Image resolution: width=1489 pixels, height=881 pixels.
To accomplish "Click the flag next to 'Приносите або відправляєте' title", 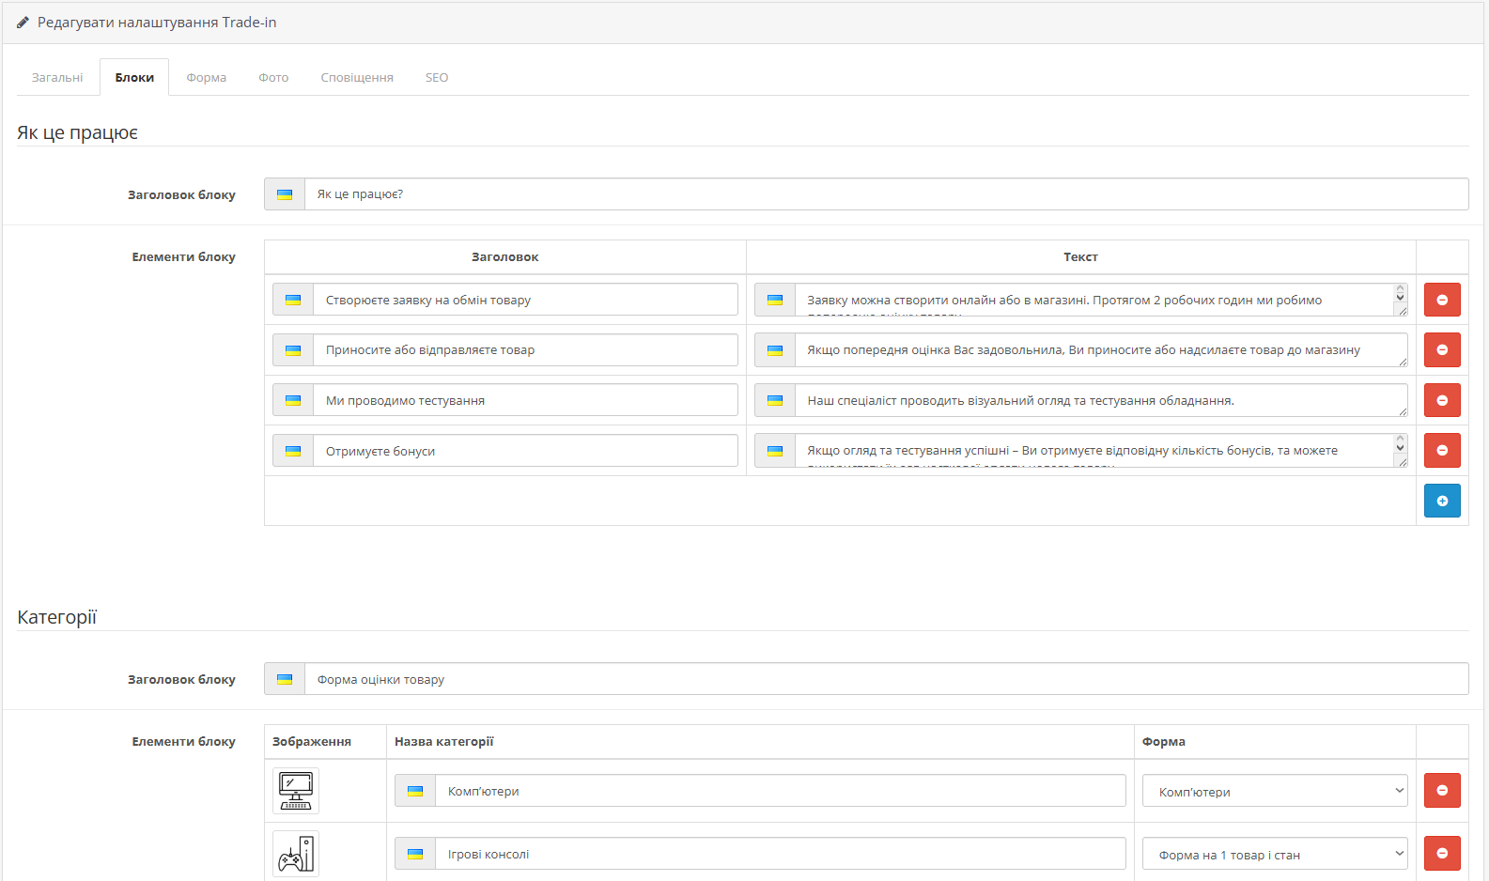I will tap(293, 350).
